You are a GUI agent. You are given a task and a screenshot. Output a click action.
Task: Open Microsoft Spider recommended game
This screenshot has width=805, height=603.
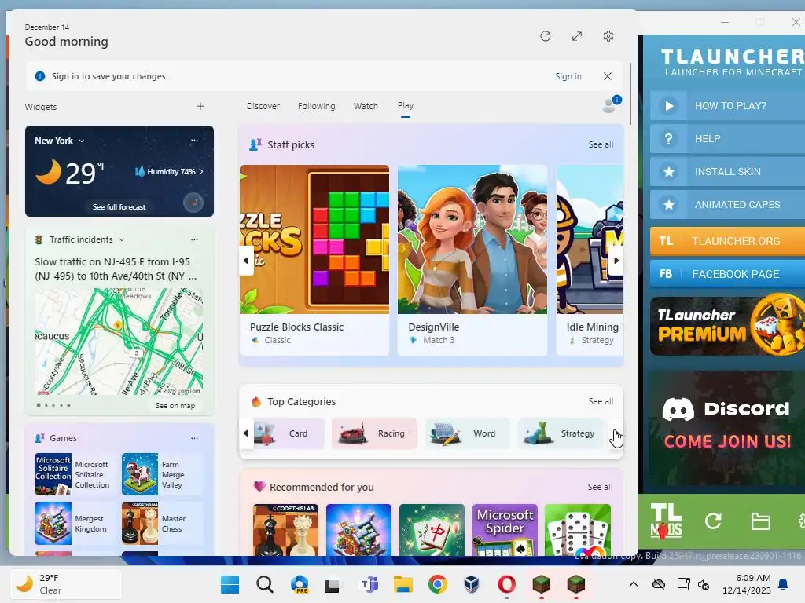click(505, 530)
